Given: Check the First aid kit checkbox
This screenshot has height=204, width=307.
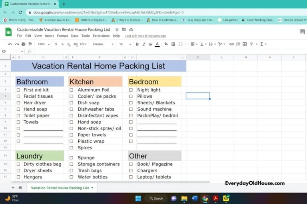Looking at the screenshot, I should (x=18, y=90).
